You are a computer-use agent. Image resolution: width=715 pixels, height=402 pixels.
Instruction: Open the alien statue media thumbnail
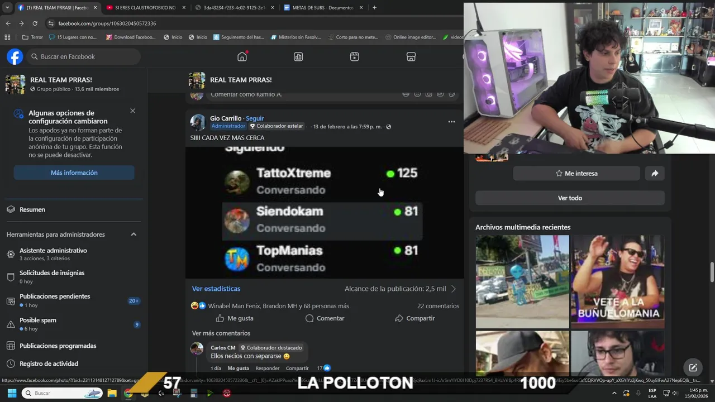pos(522,281)
